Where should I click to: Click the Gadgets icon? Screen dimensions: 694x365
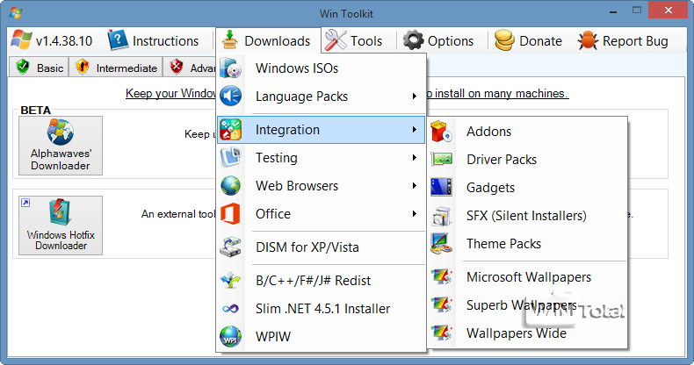coord(442,188)
